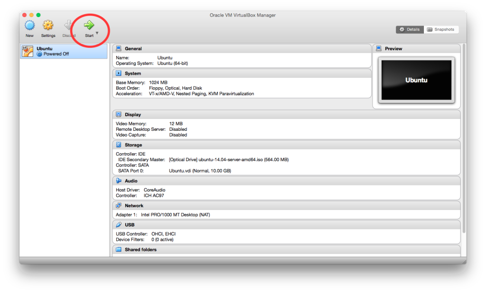Click the Ubuntu preview thumbnail
The image size is (486, 292).
pyautogui.click(x=416, y=80)
